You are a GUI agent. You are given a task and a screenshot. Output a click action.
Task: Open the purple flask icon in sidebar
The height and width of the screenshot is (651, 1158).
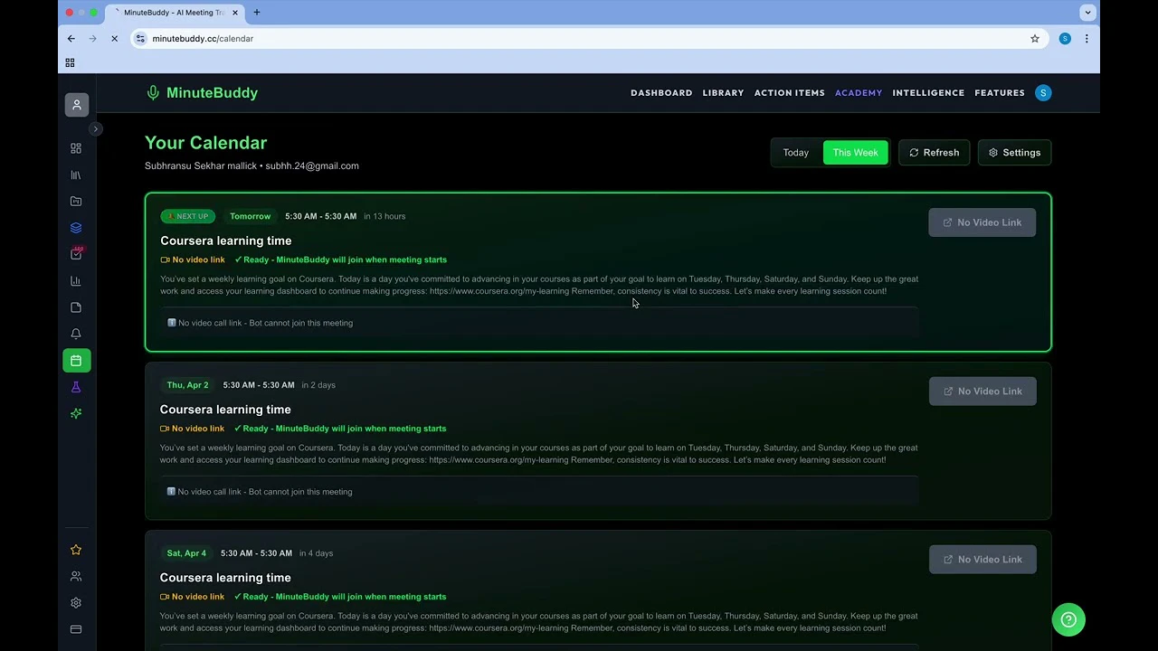coord(76,387)
